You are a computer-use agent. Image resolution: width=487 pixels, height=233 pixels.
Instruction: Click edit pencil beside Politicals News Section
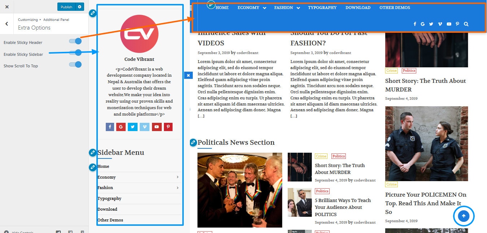193,143
